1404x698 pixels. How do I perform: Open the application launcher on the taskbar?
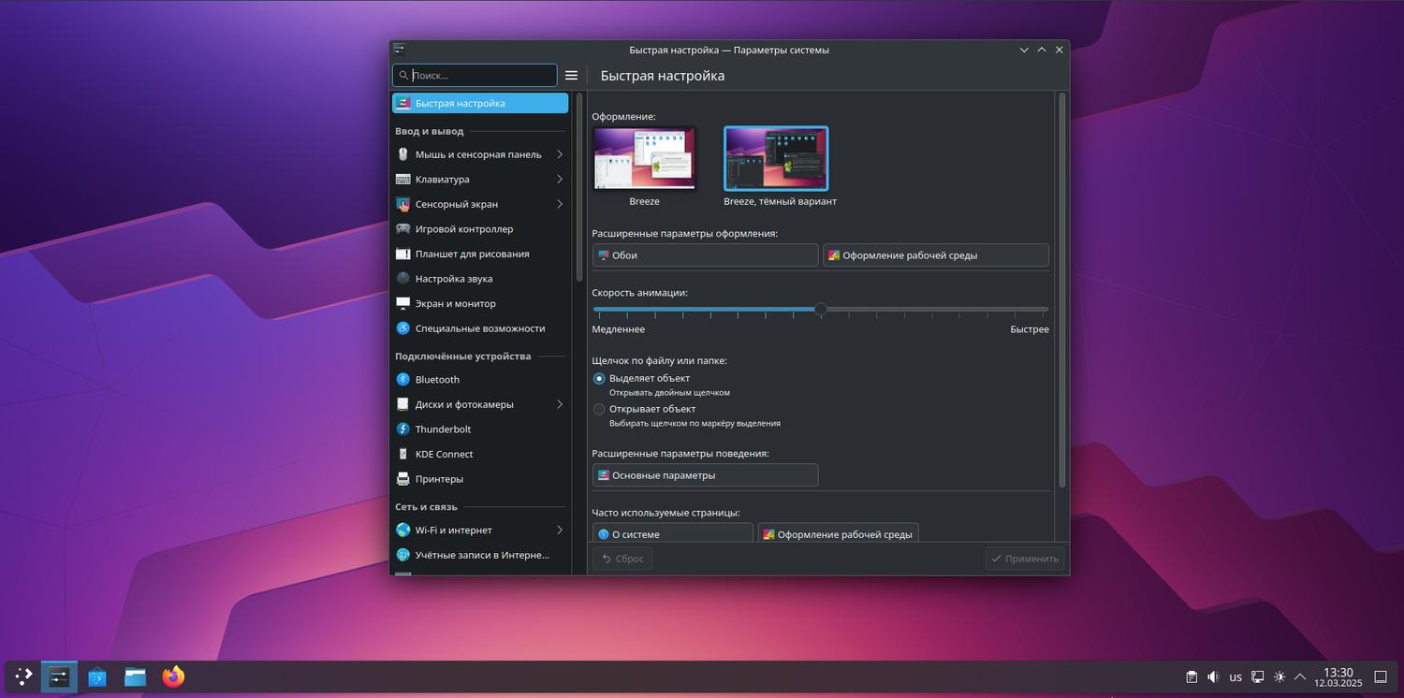pyautogui.click(x=23, y=676)
